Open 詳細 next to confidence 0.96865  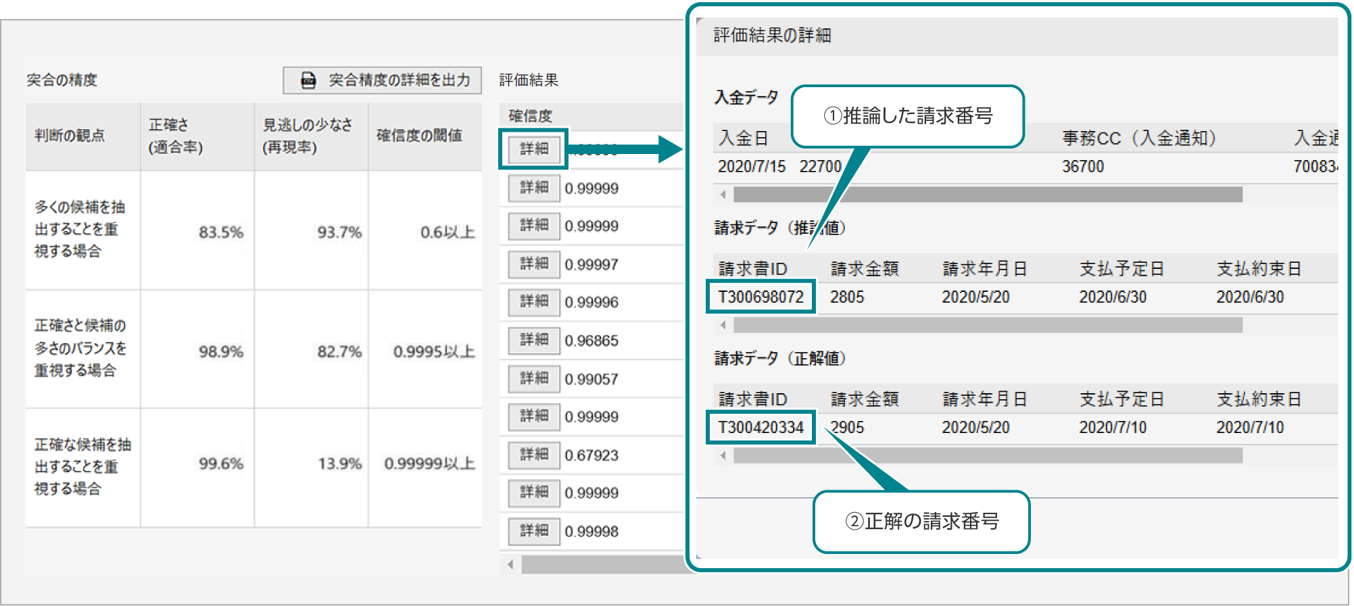coord(534,340)
